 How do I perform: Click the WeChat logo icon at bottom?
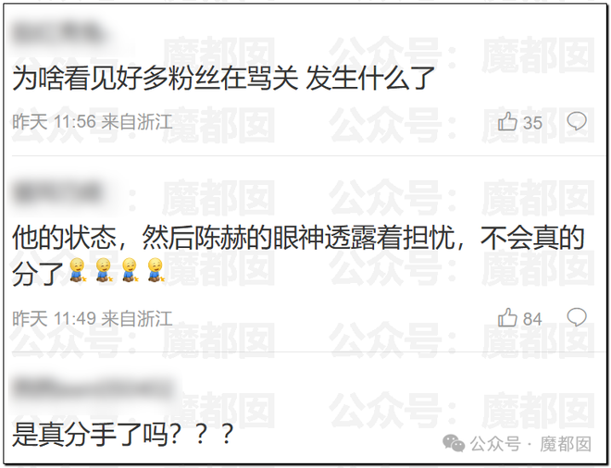pos(454,443)
